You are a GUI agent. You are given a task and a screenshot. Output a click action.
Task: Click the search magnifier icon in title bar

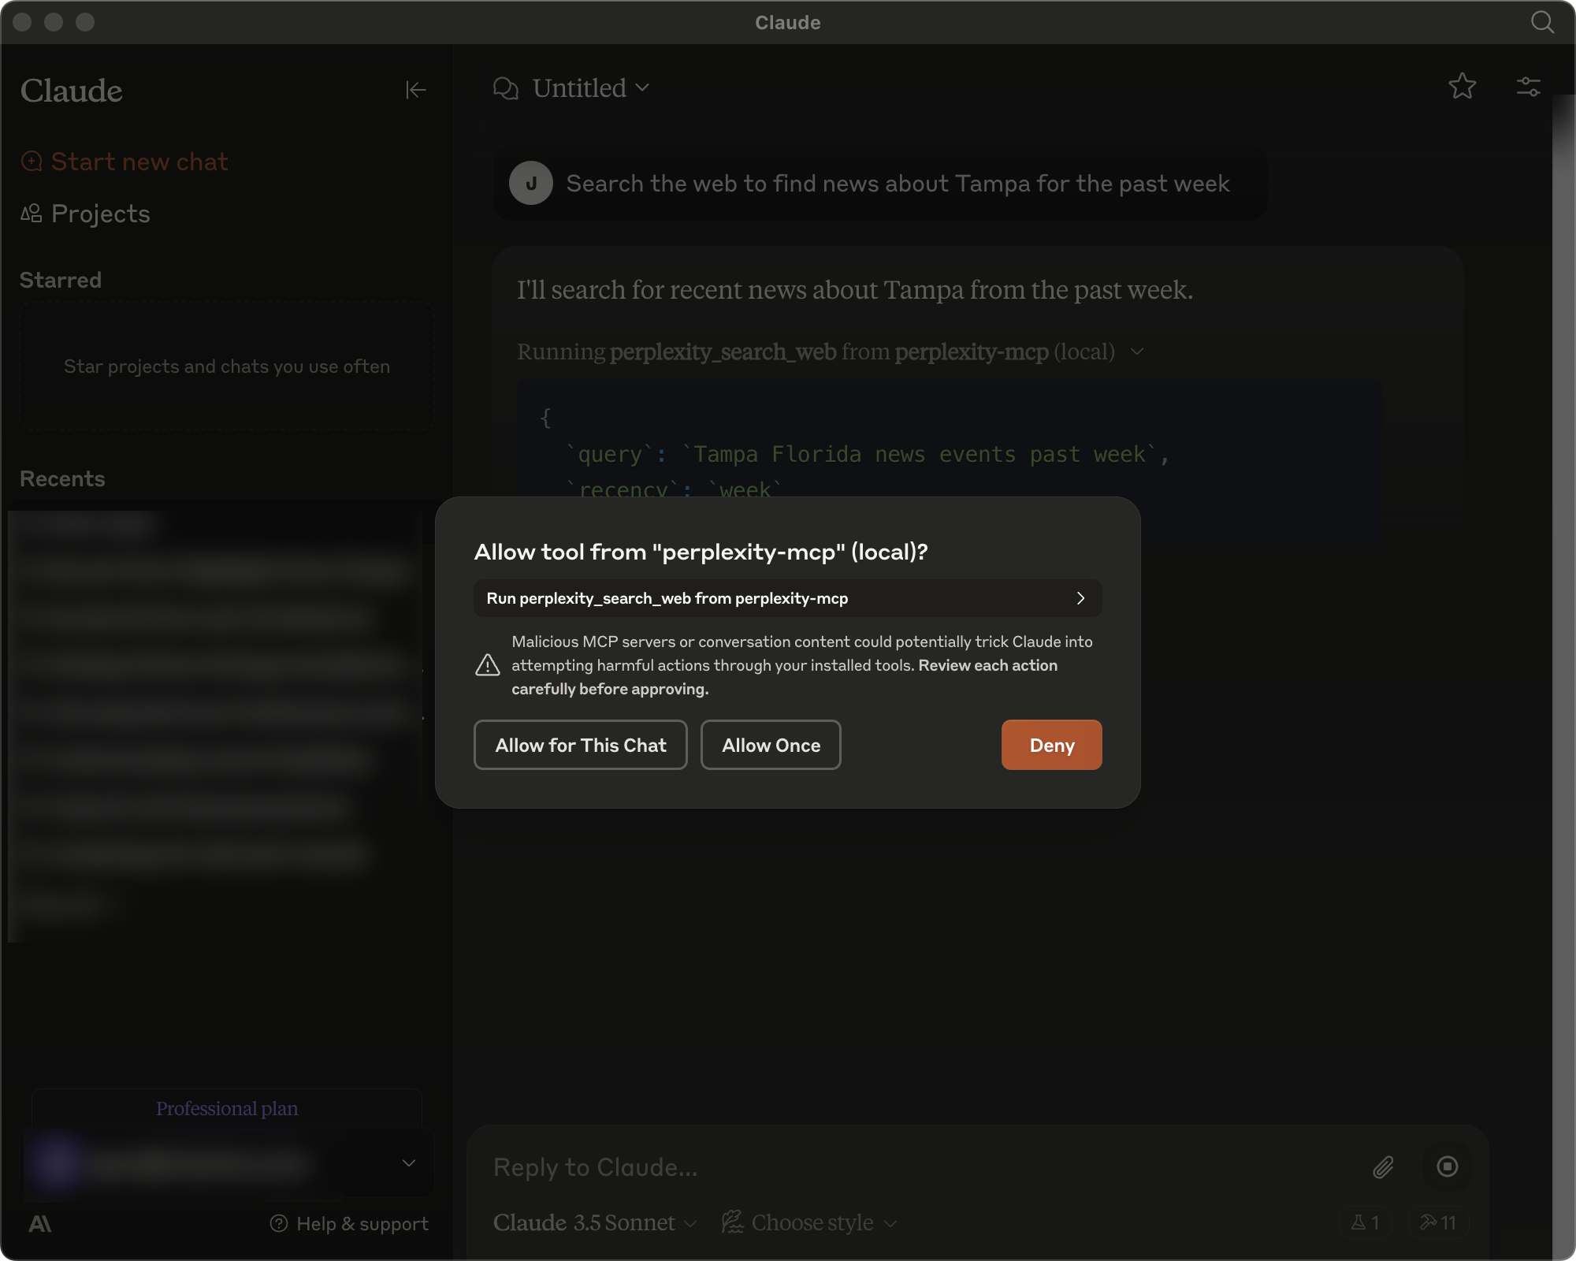pyautogui.click(x=1542, y=22)
